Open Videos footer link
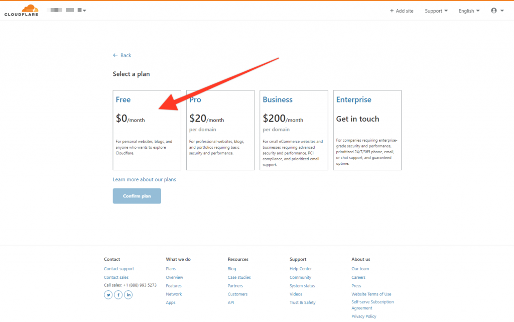The height and width of the screenshot is (322, 514). (296, 294)
